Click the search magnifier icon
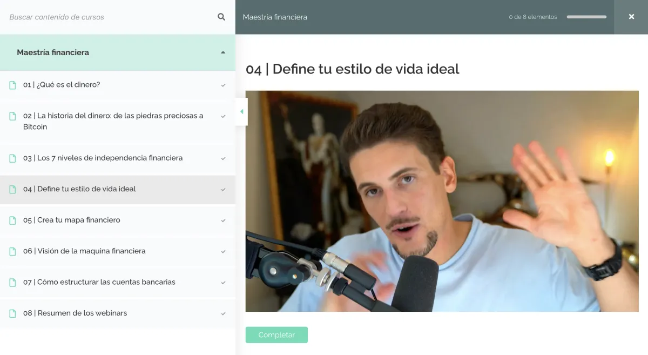Screen dimensions: 648x355 [x=221, y=17]
